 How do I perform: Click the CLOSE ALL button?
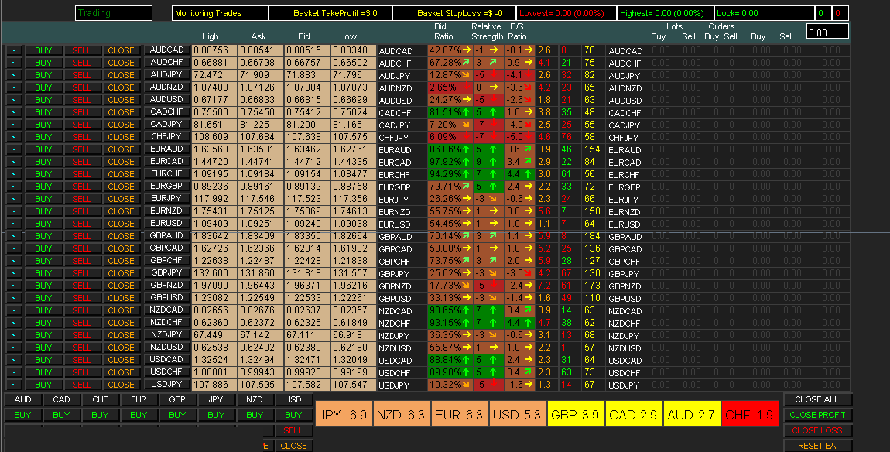pyautogui.click(x=817, y=400)
